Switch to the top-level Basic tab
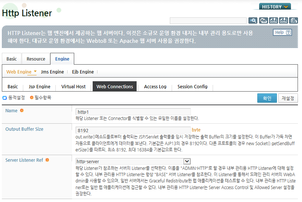This screenshot has height=202, width=302. [11, 59]
